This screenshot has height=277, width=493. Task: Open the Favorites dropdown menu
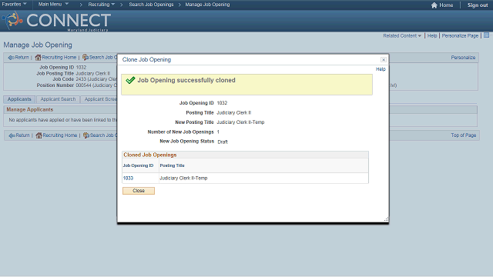[x=14, y=5]
